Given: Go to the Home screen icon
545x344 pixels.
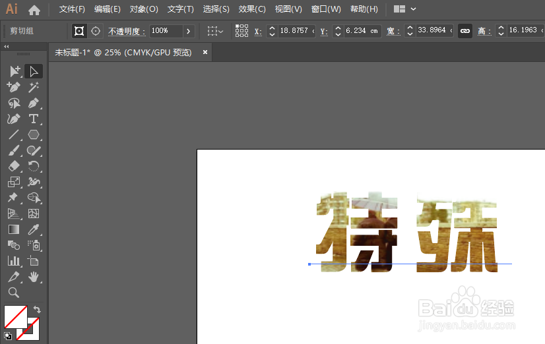Looking at the screenshot, I should pos(34,10).
